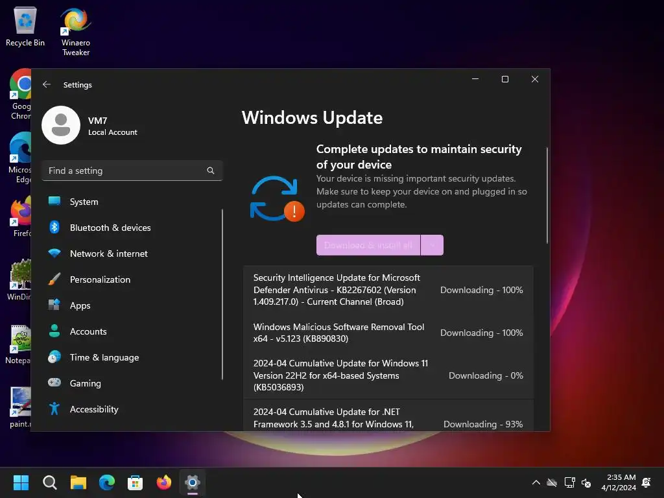Open the clock showing 2:35 AM
This screenshot has height=498, width=664.
619,482
